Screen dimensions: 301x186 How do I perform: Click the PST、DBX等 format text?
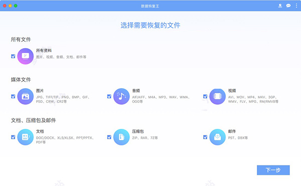coord(238,138)
